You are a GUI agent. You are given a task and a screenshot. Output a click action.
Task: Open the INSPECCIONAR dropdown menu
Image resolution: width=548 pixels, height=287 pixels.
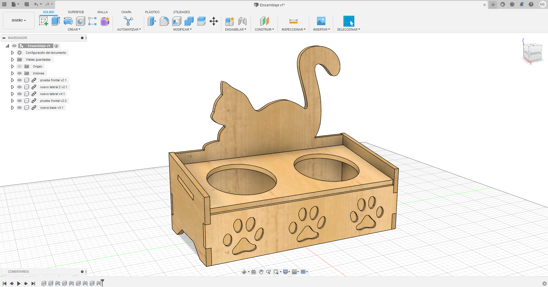(x=294, y=29)
